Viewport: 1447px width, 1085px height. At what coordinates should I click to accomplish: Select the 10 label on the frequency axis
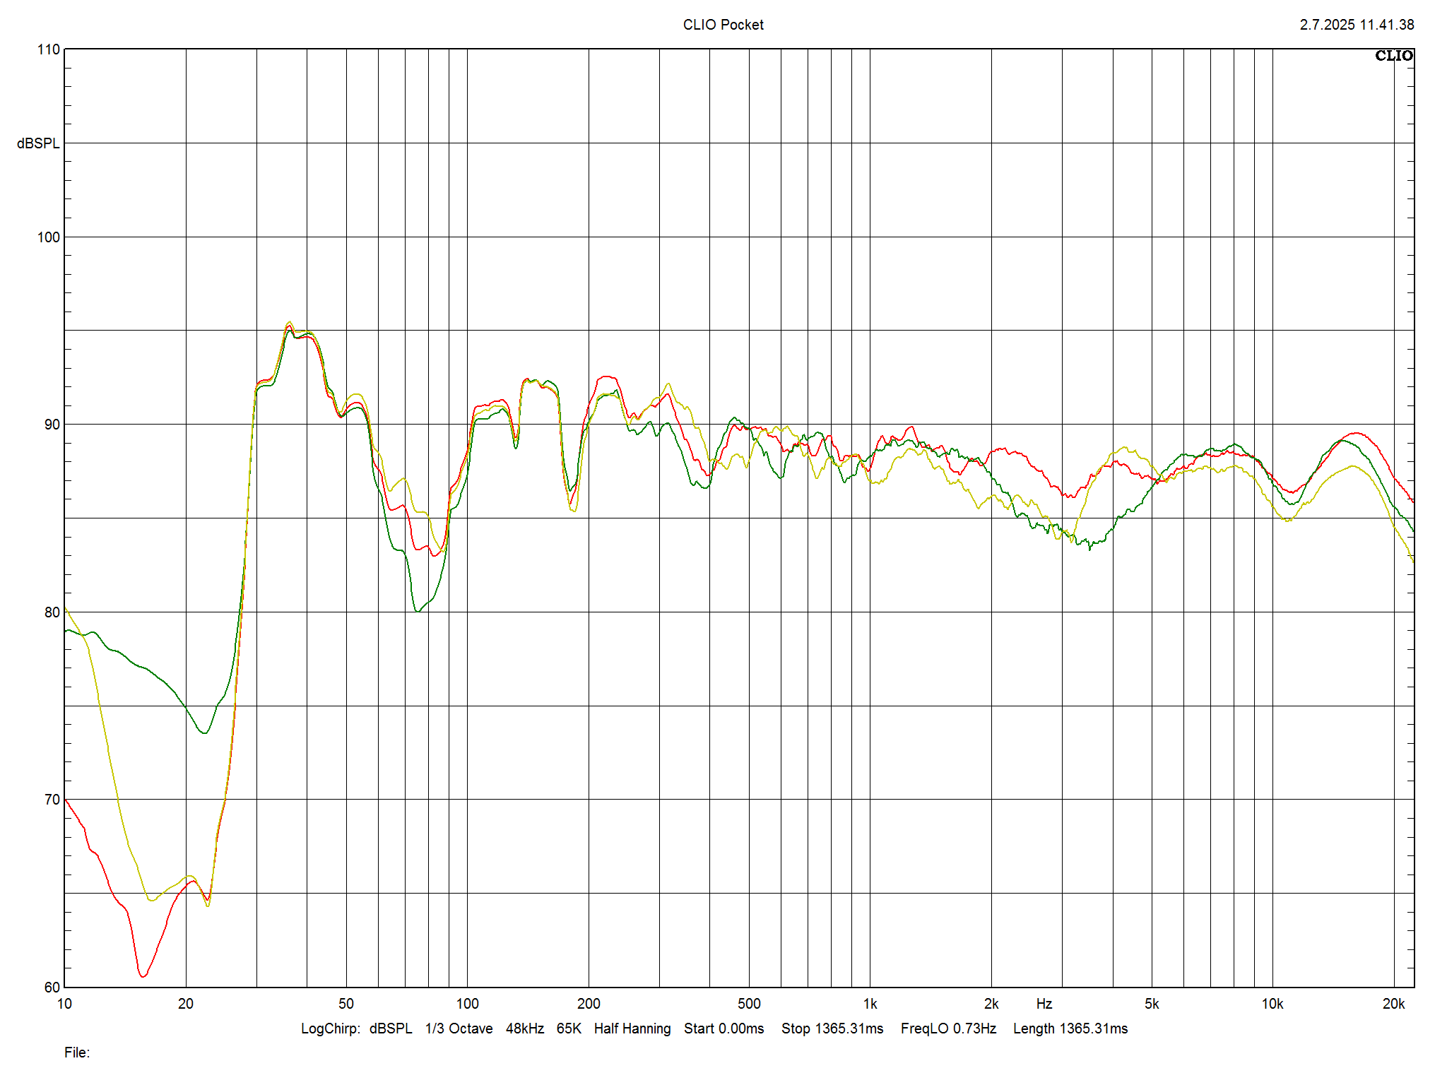64,1004
